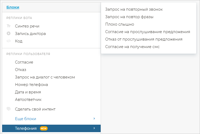
Task: Select Синтез речи block
Action: pos(27,26)
